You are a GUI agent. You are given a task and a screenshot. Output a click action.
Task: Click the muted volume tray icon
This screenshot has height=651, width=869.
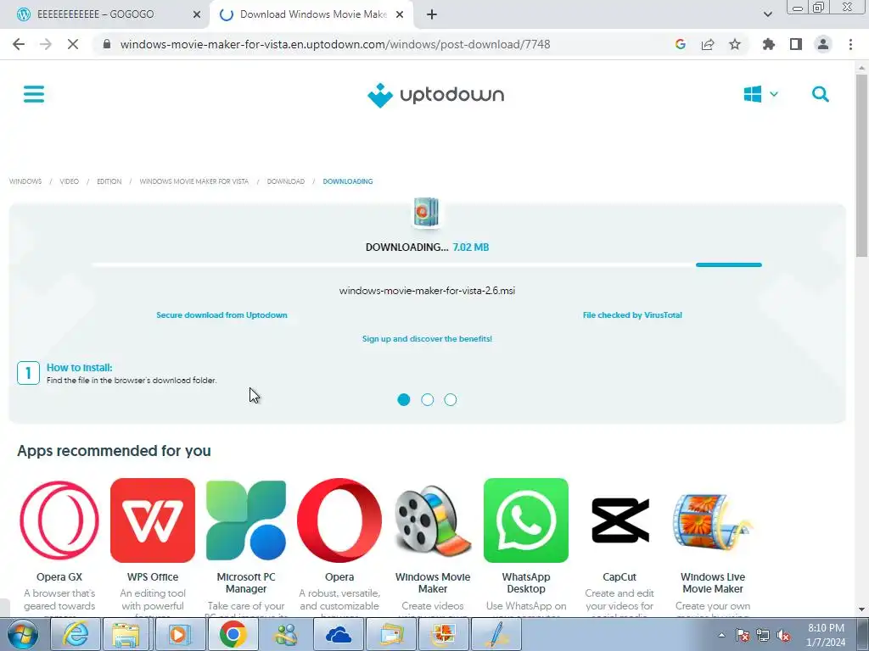click(783, 636)
